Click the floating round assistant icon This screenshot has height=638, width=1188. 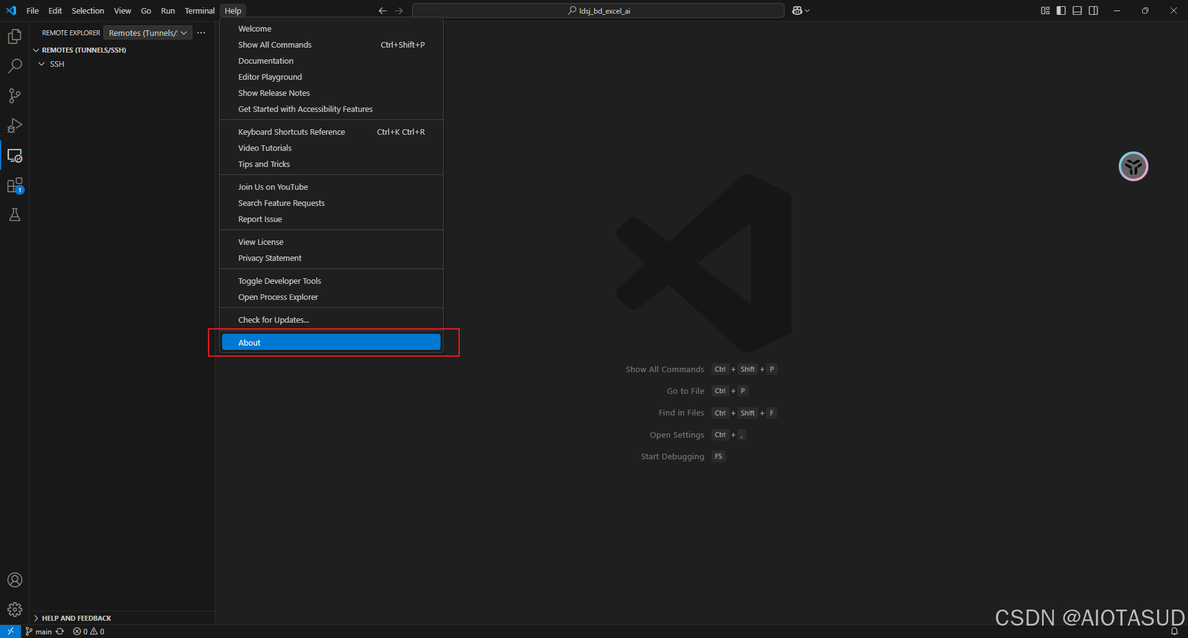pos(1134,166)
